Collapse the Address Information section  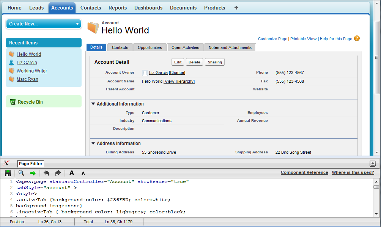click(x=93, y=143)
